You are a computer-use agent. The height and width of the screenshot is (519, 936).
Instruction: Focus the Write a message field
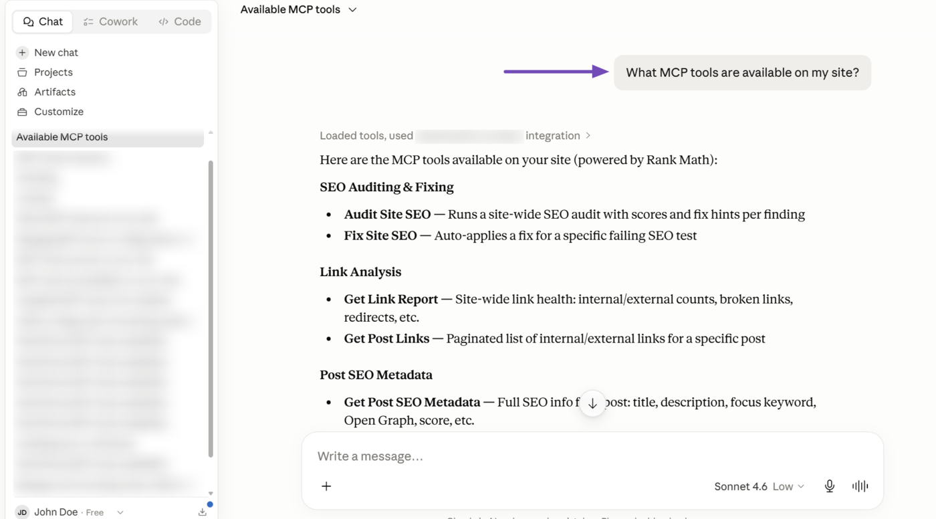click(592, 456)
